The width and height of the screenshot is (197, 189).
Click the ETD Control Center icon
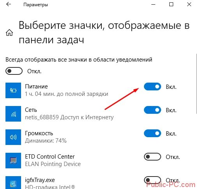coord(13,161)
